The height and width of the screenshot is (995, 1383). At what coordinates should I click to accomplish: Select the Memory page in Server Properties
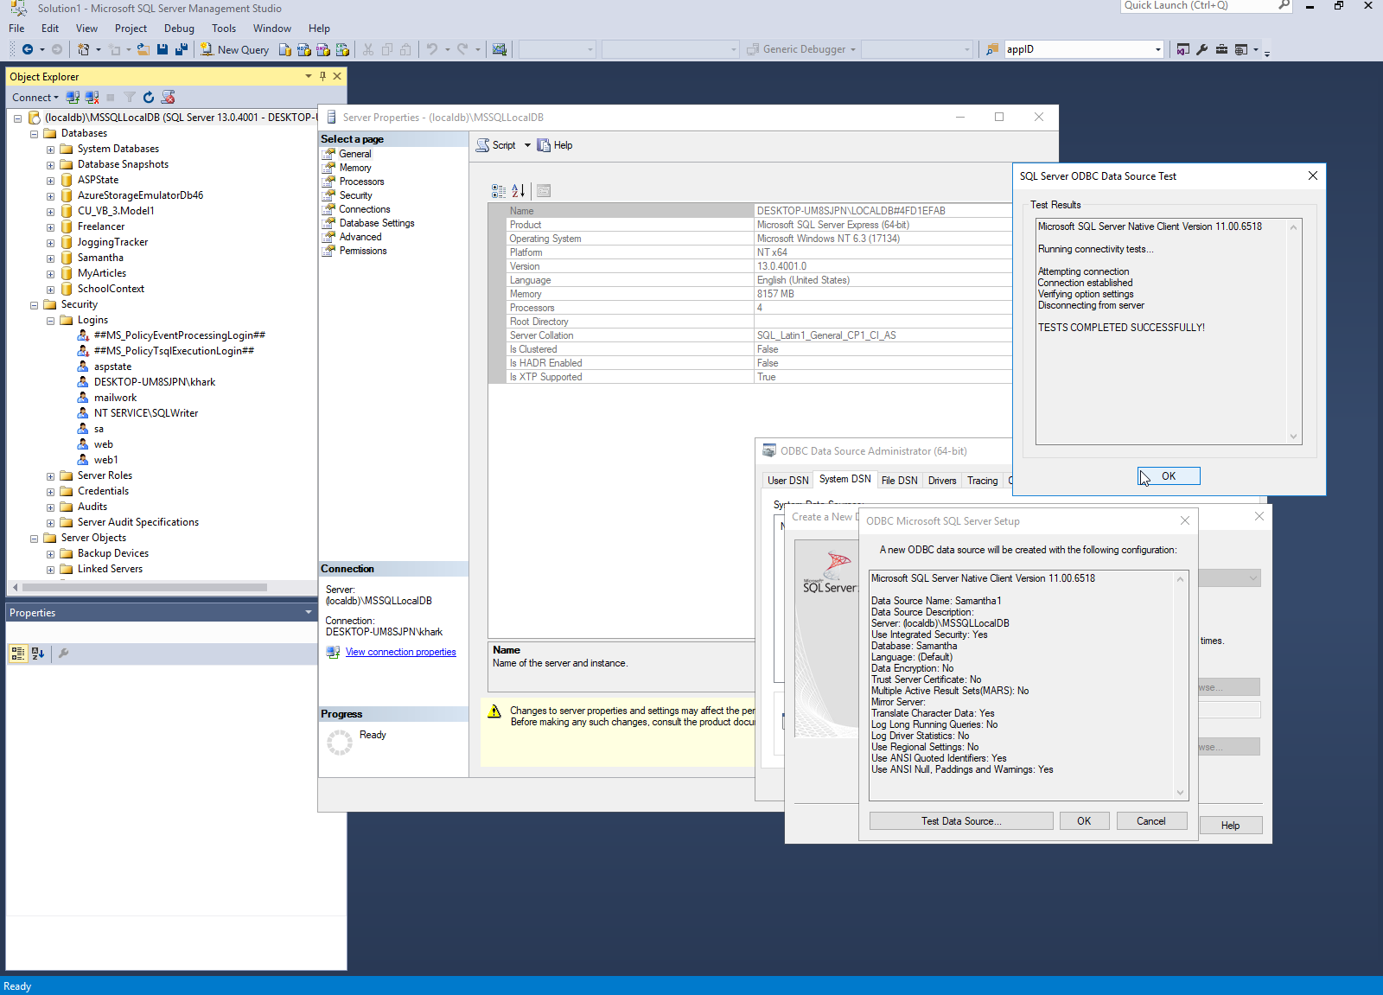tap(355, 168)
